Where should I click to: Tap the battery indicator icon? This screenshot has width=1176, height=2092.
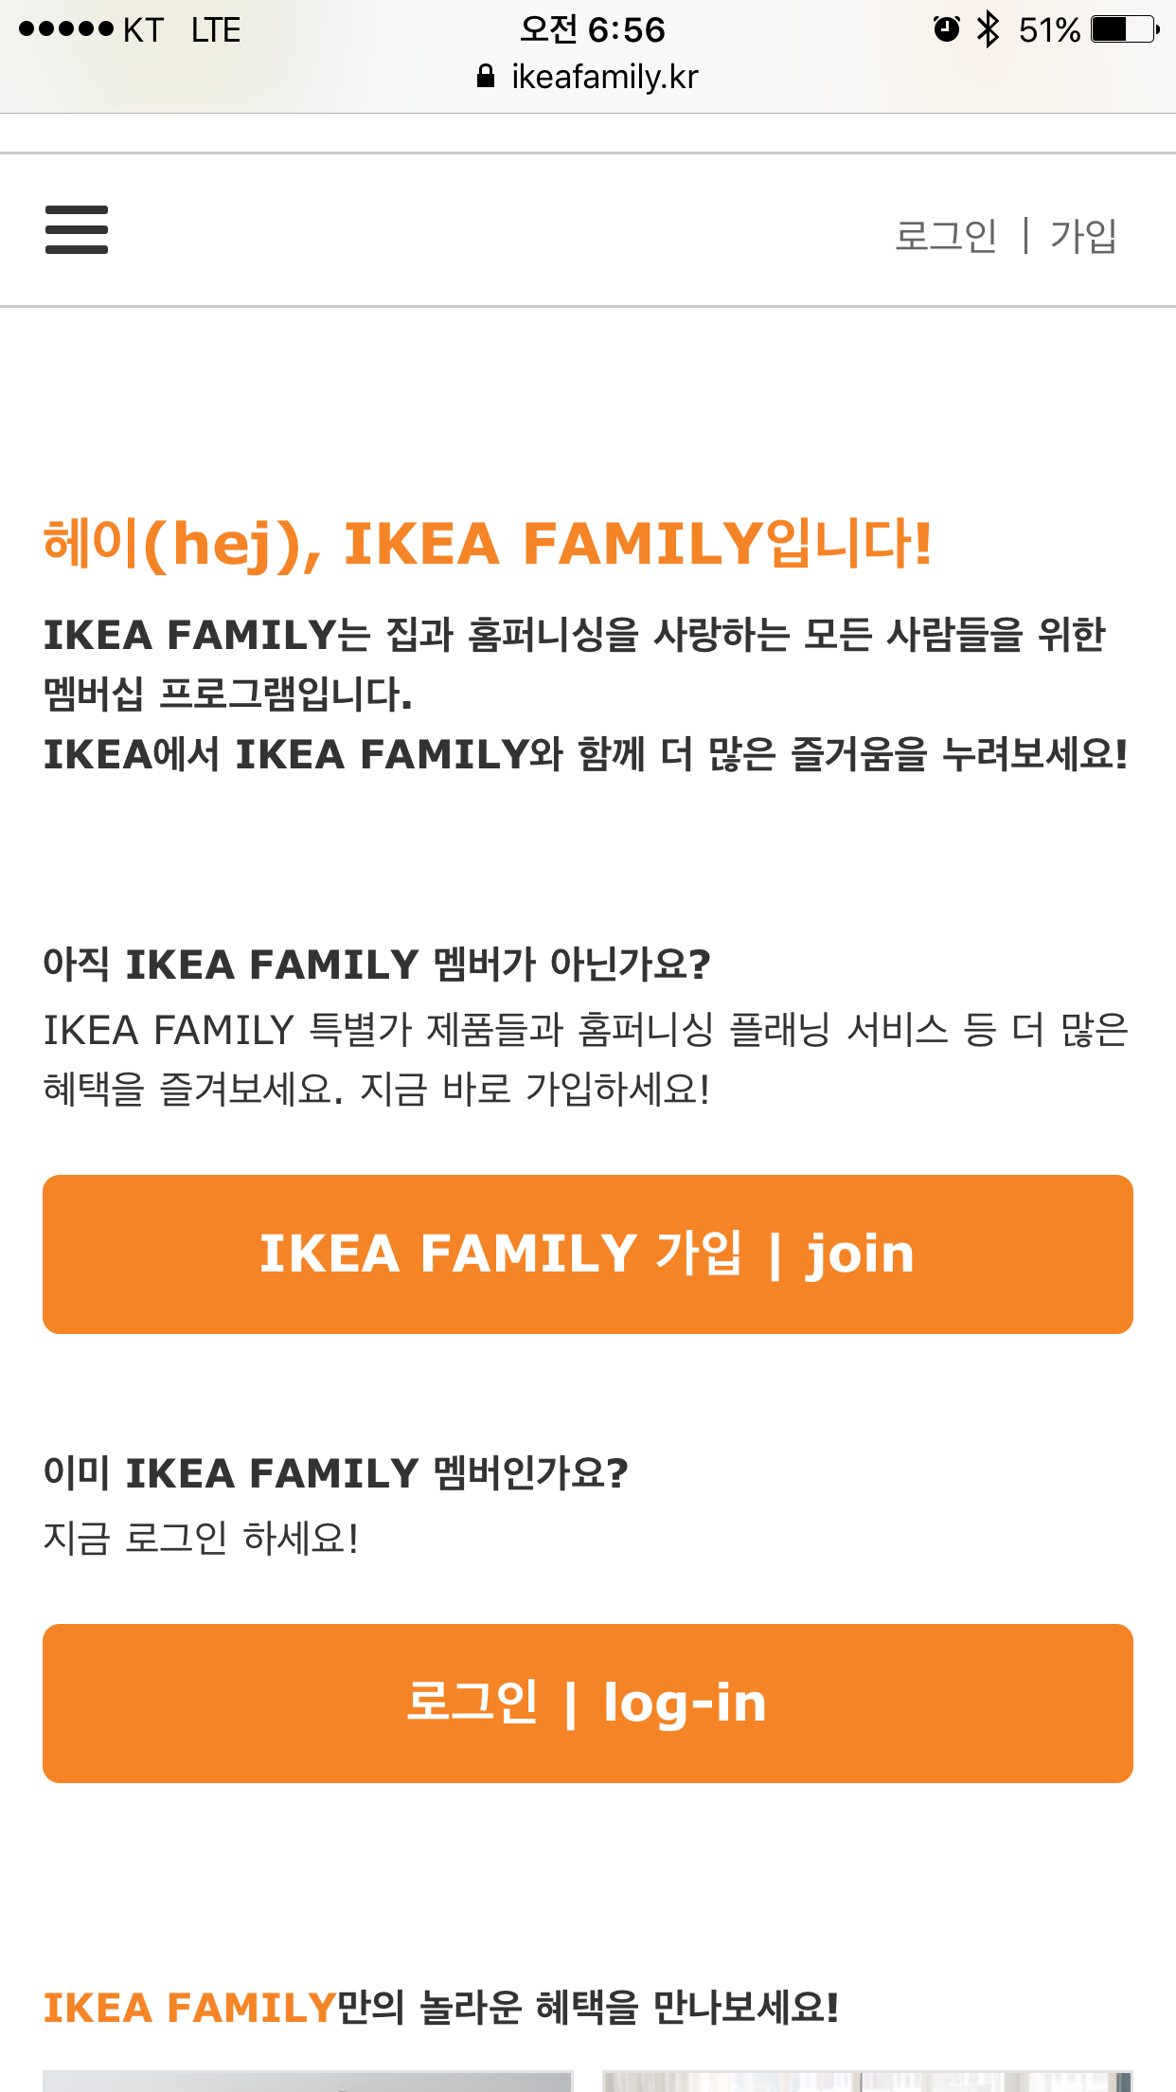[x=1125, y=29]
